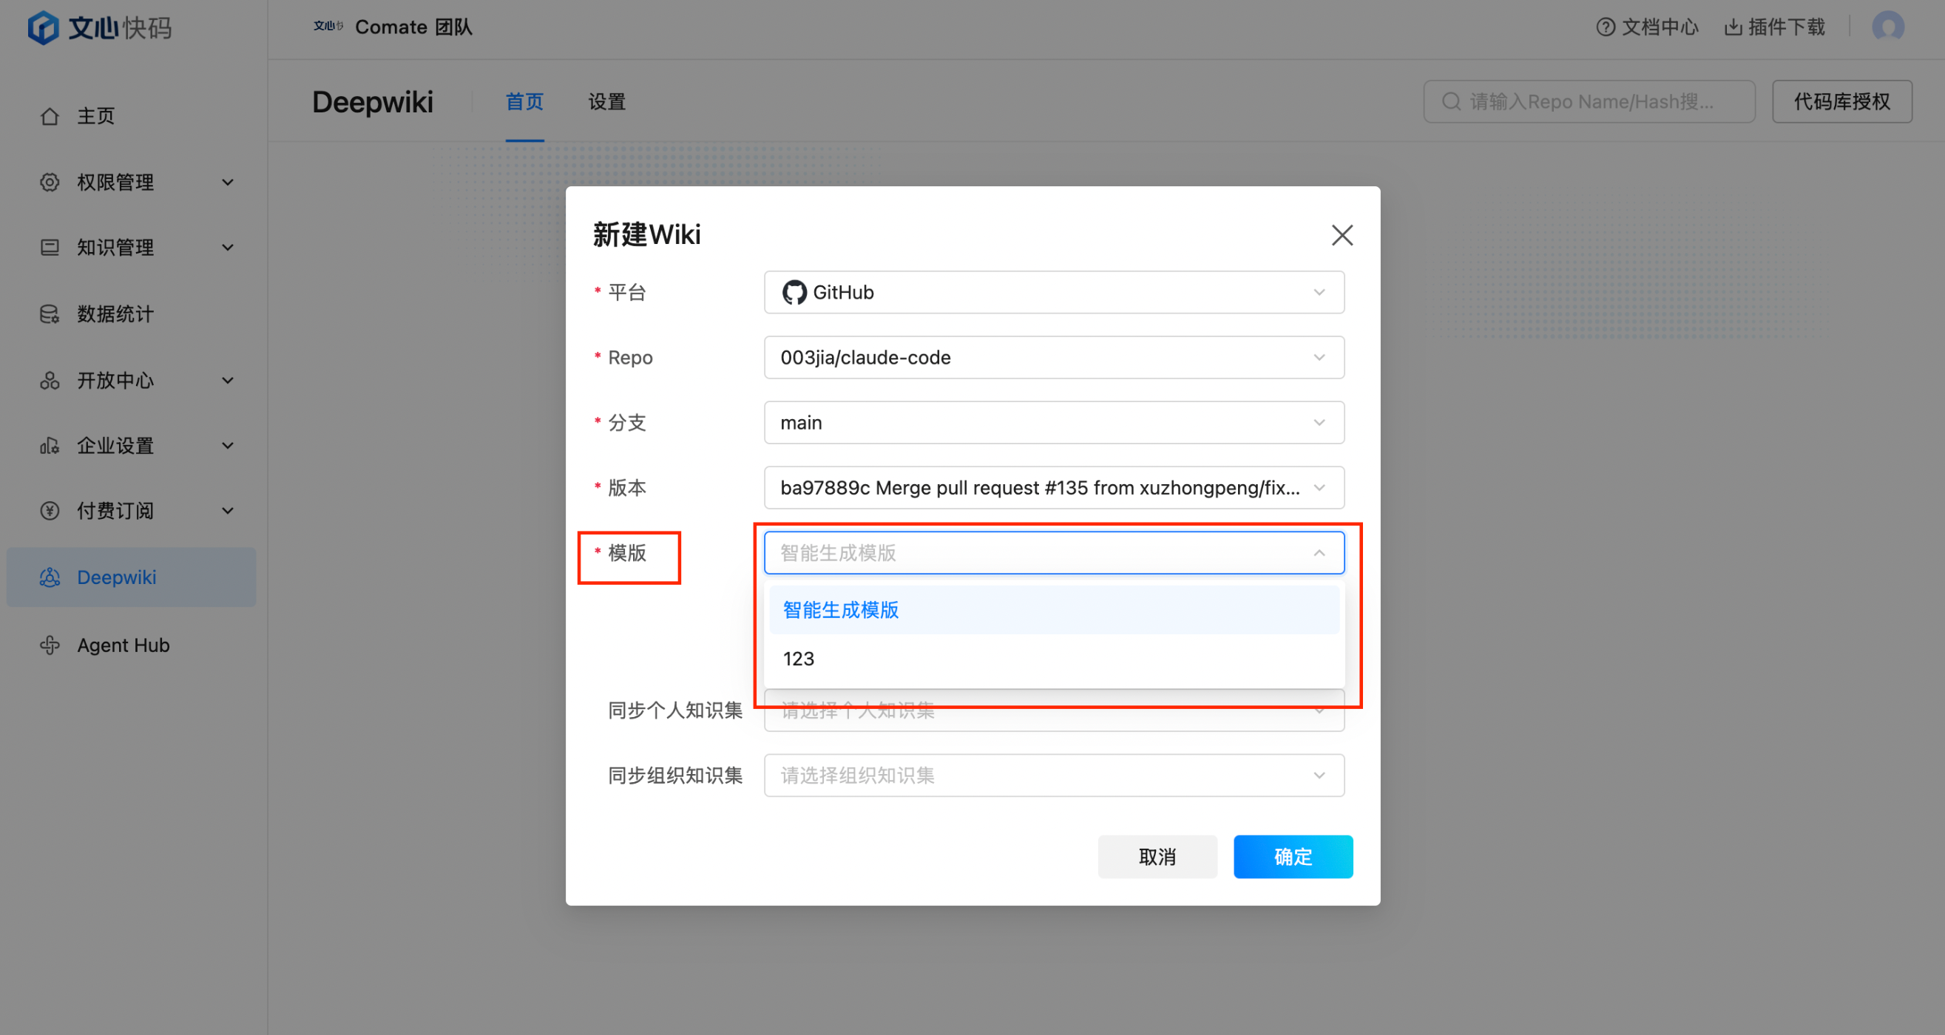Click the 企业设置 chart icon
Viewport: 1945px width, 1035px height.
50,445
